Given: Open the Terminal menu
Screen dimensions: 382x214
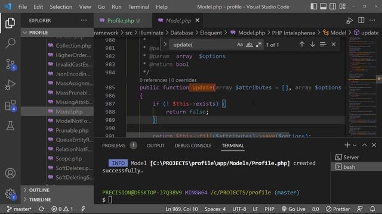Looking at the screenshot, I should pos(138,7).
